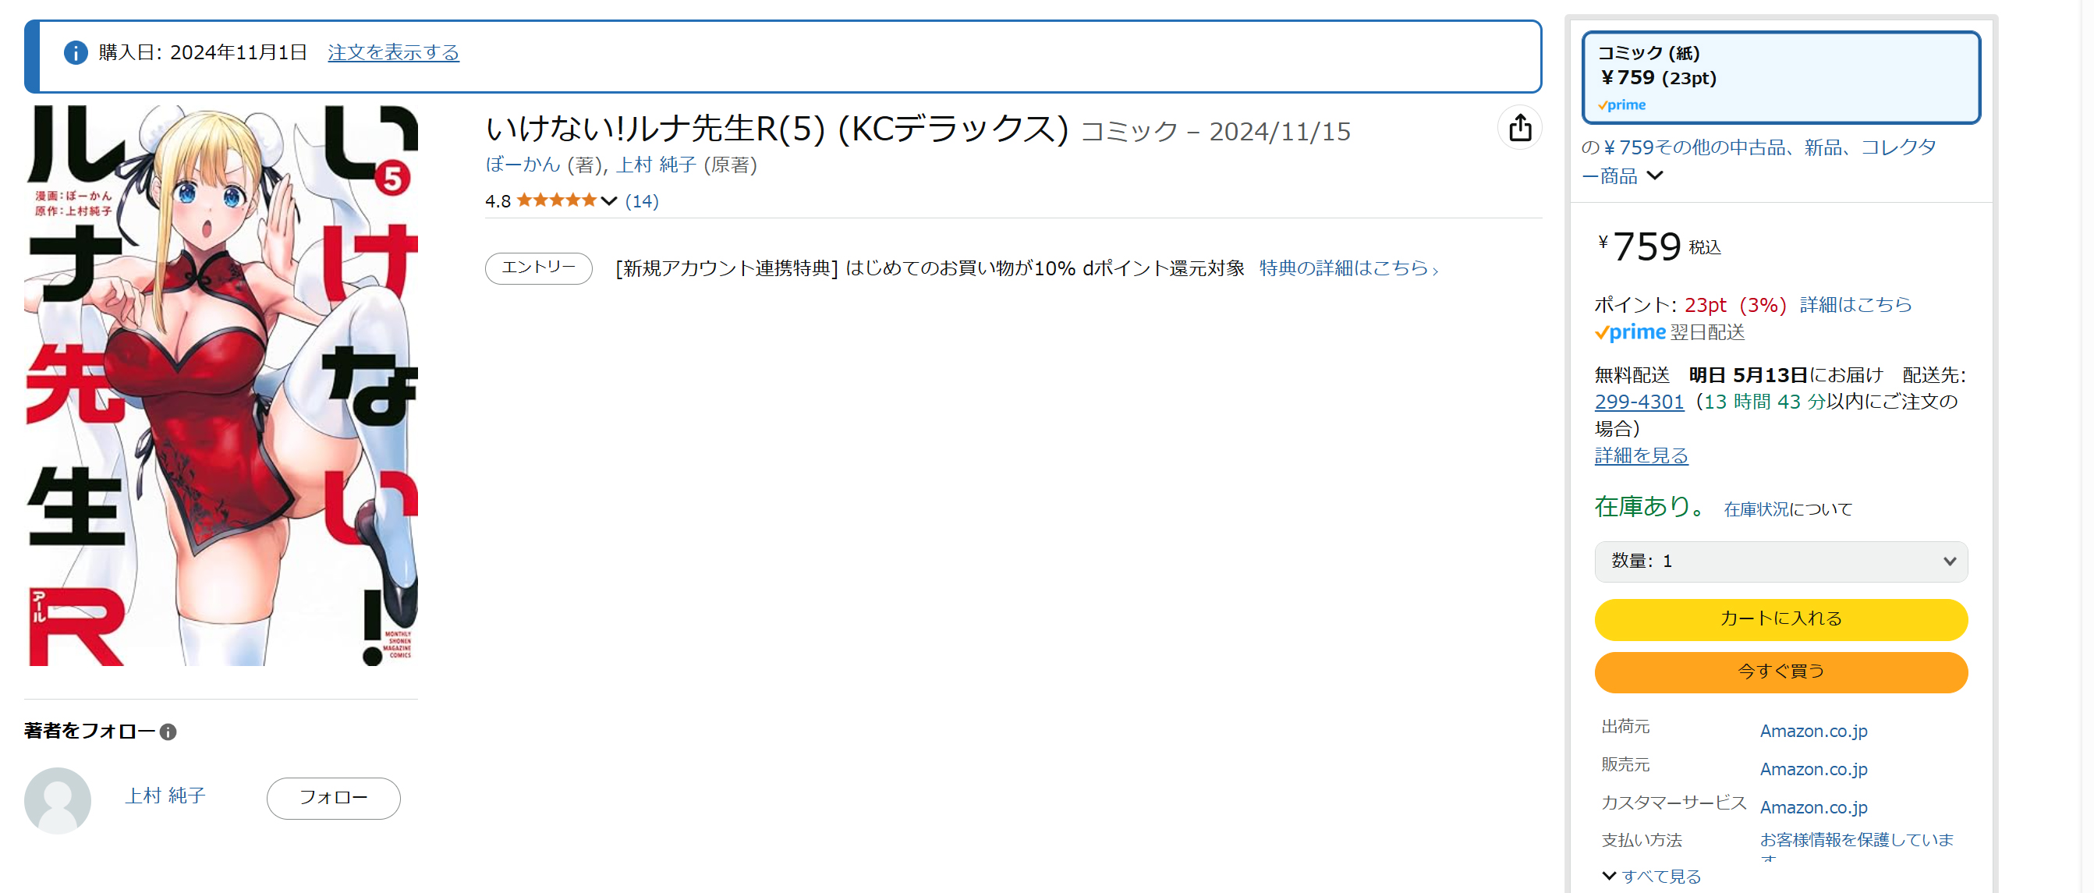
Task: Click 今すぐ買う button
Action: pos(1780,672)
